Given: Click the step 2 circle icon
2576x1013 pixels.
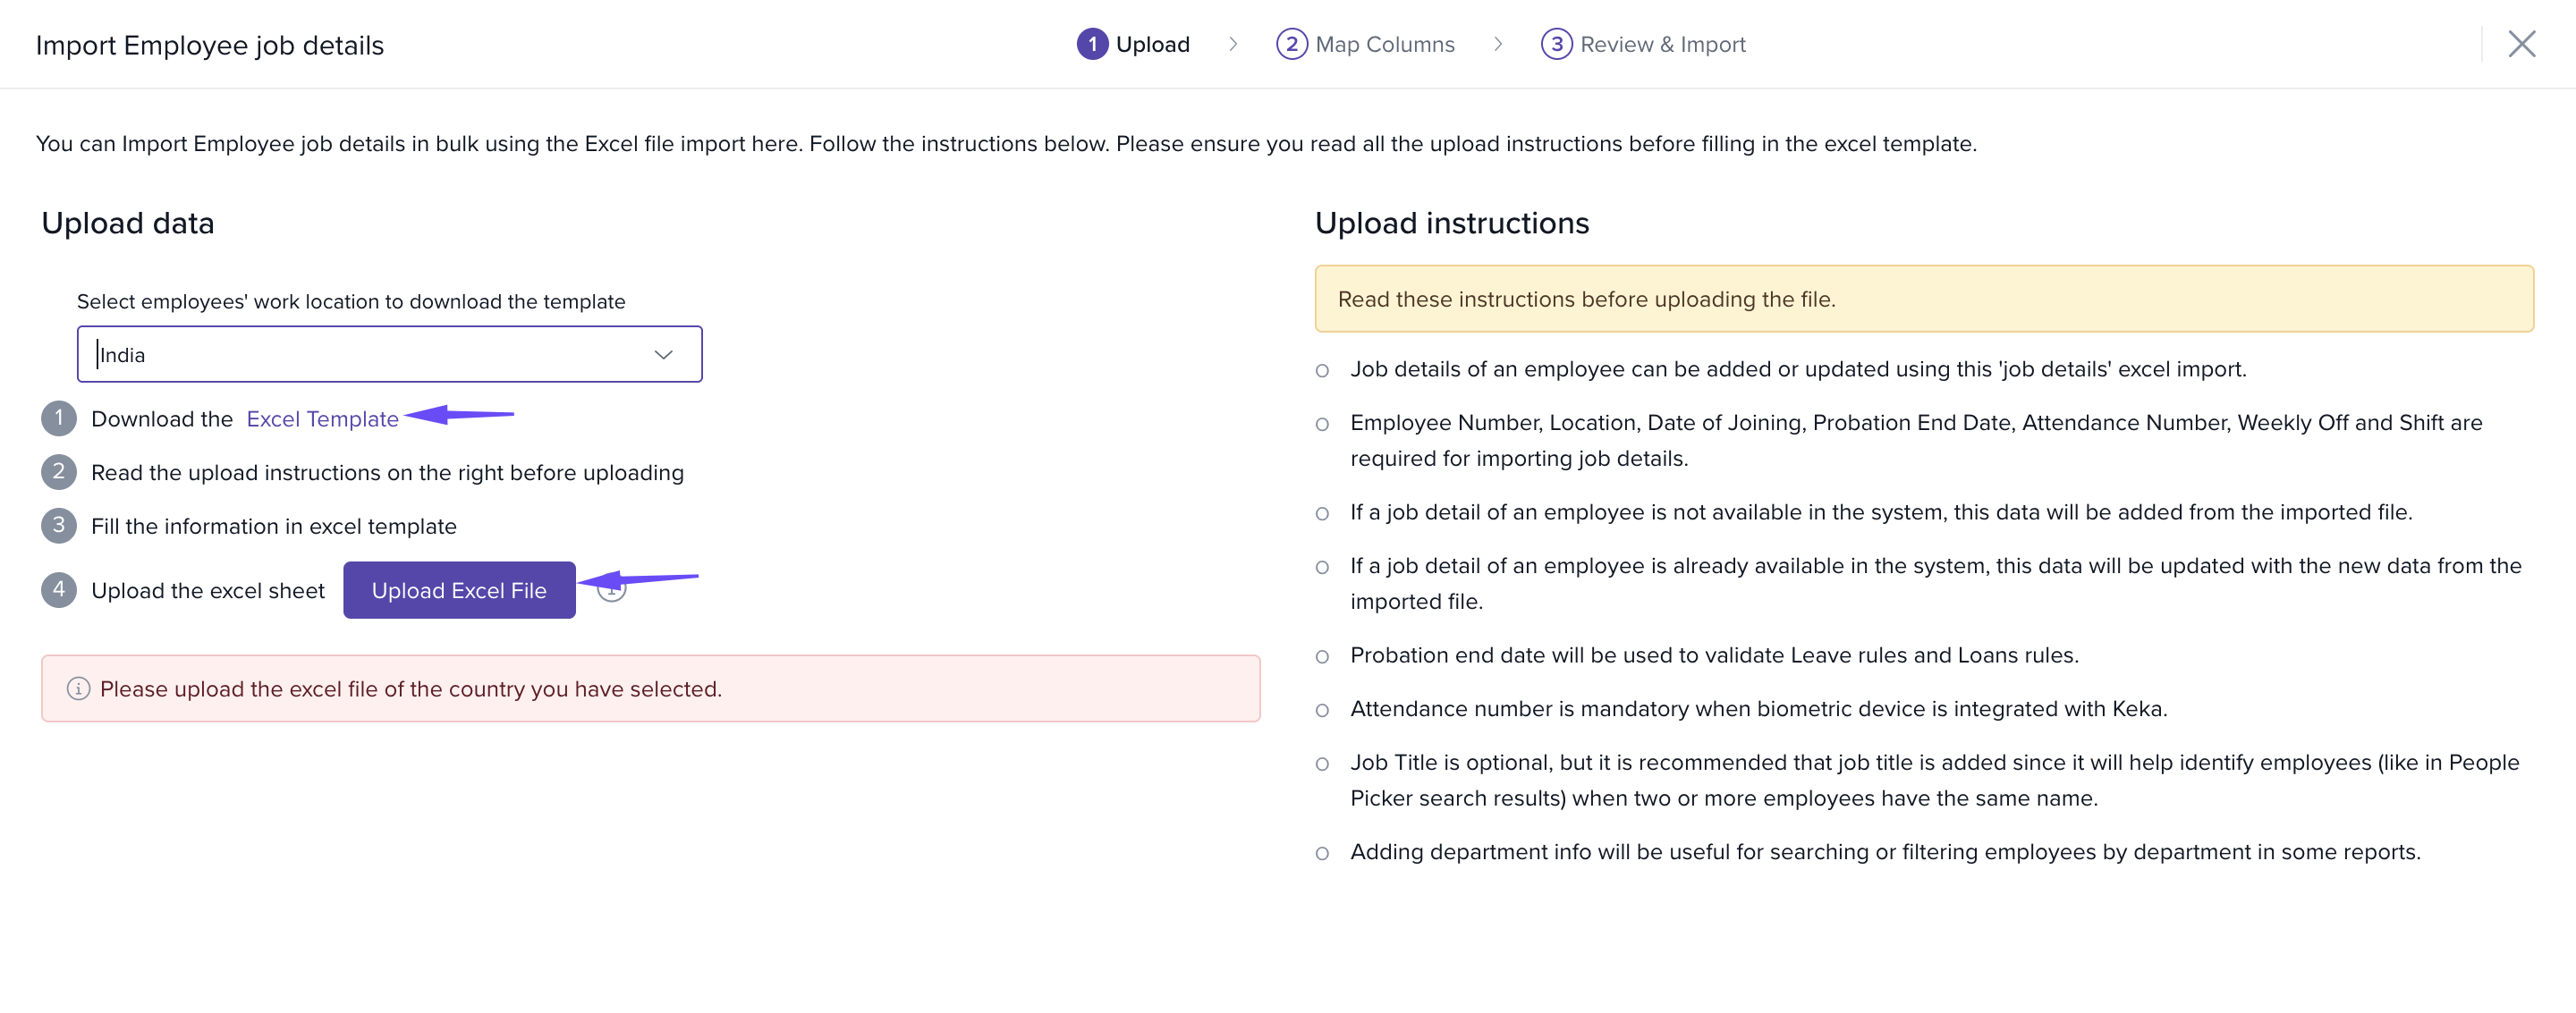Looking at the screenshot, I should pos(1291,44).
